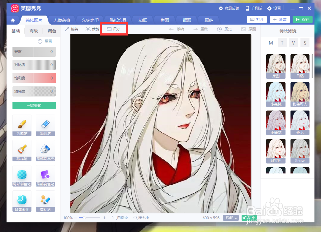Select filter category S
This screenshot has height=232, width=321.
coord(305,43)
